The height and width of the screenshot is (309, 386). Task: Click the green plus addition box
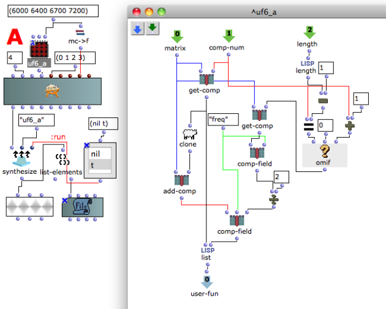coord(350,126)
